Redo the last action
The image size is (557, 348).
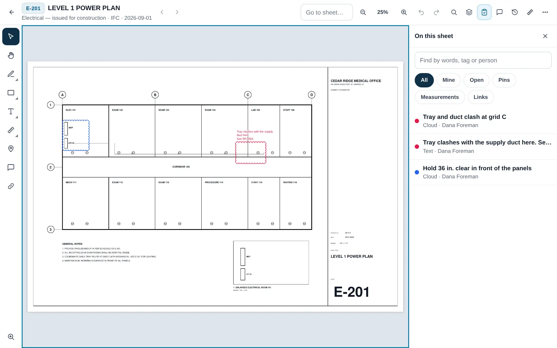436,12
